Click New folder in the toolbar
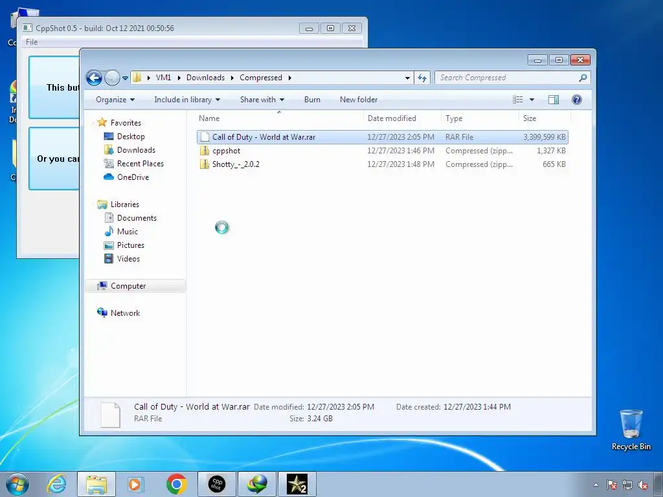The image size is (663, 497). (359, 100)
